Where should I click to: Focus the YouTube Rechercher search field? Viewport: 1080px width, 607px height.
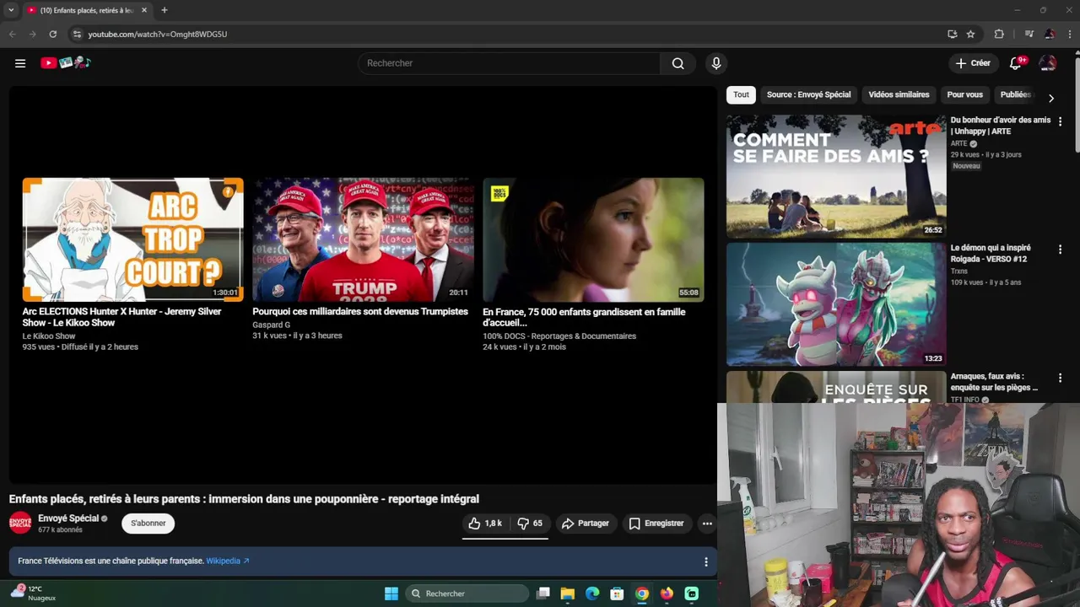[510, 63]
